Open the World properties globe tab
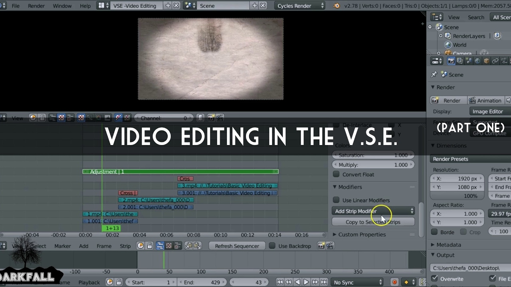Screen dimensions: 511x287 point(477,61)
